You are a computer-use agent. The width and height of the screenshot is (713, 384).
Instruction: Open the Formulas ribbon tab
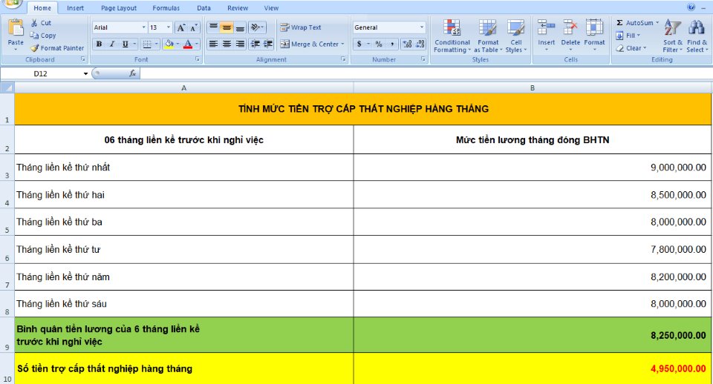166,8
